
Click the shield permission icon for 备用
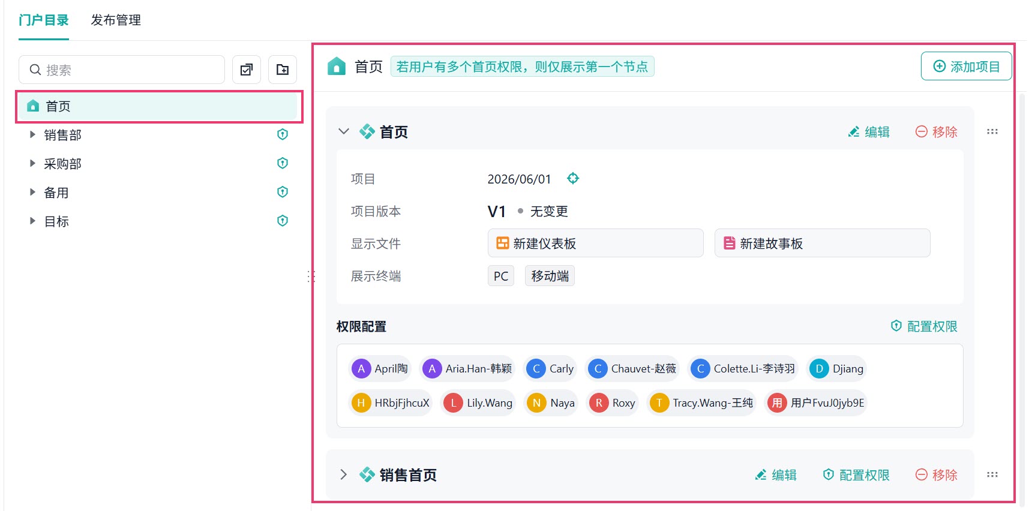(x=283, y=192)
